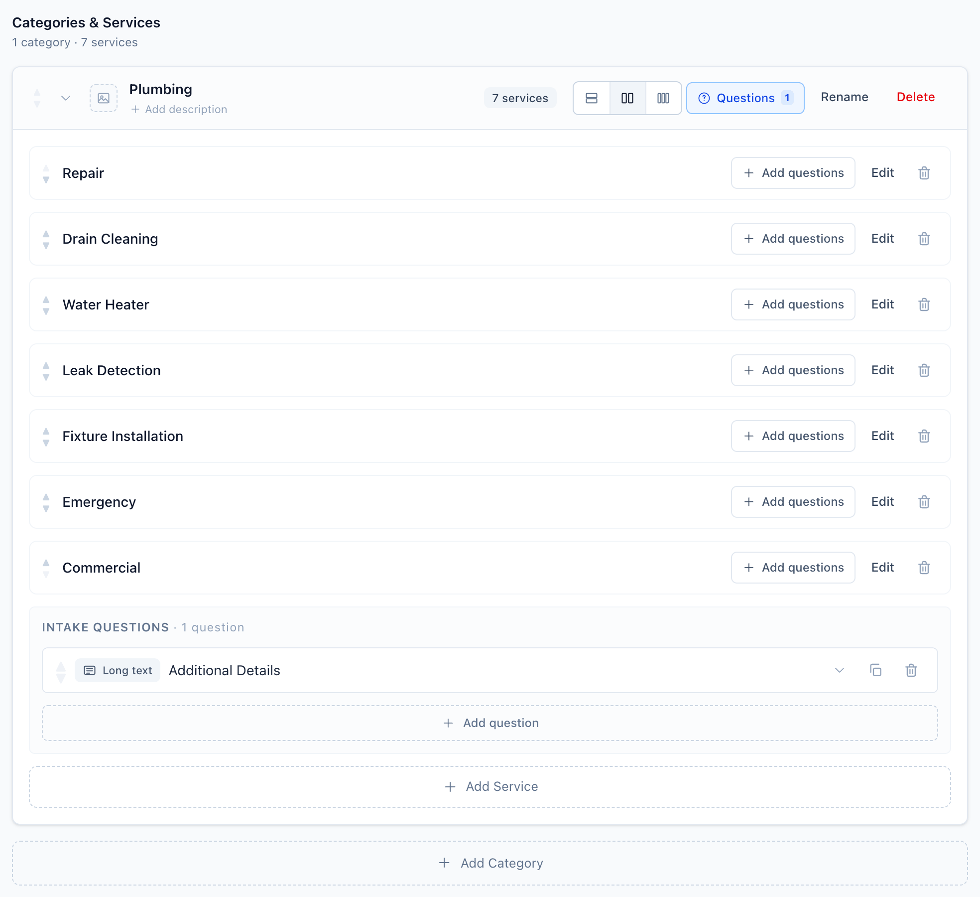Edit the Commercial service

(x=882, y=568)
